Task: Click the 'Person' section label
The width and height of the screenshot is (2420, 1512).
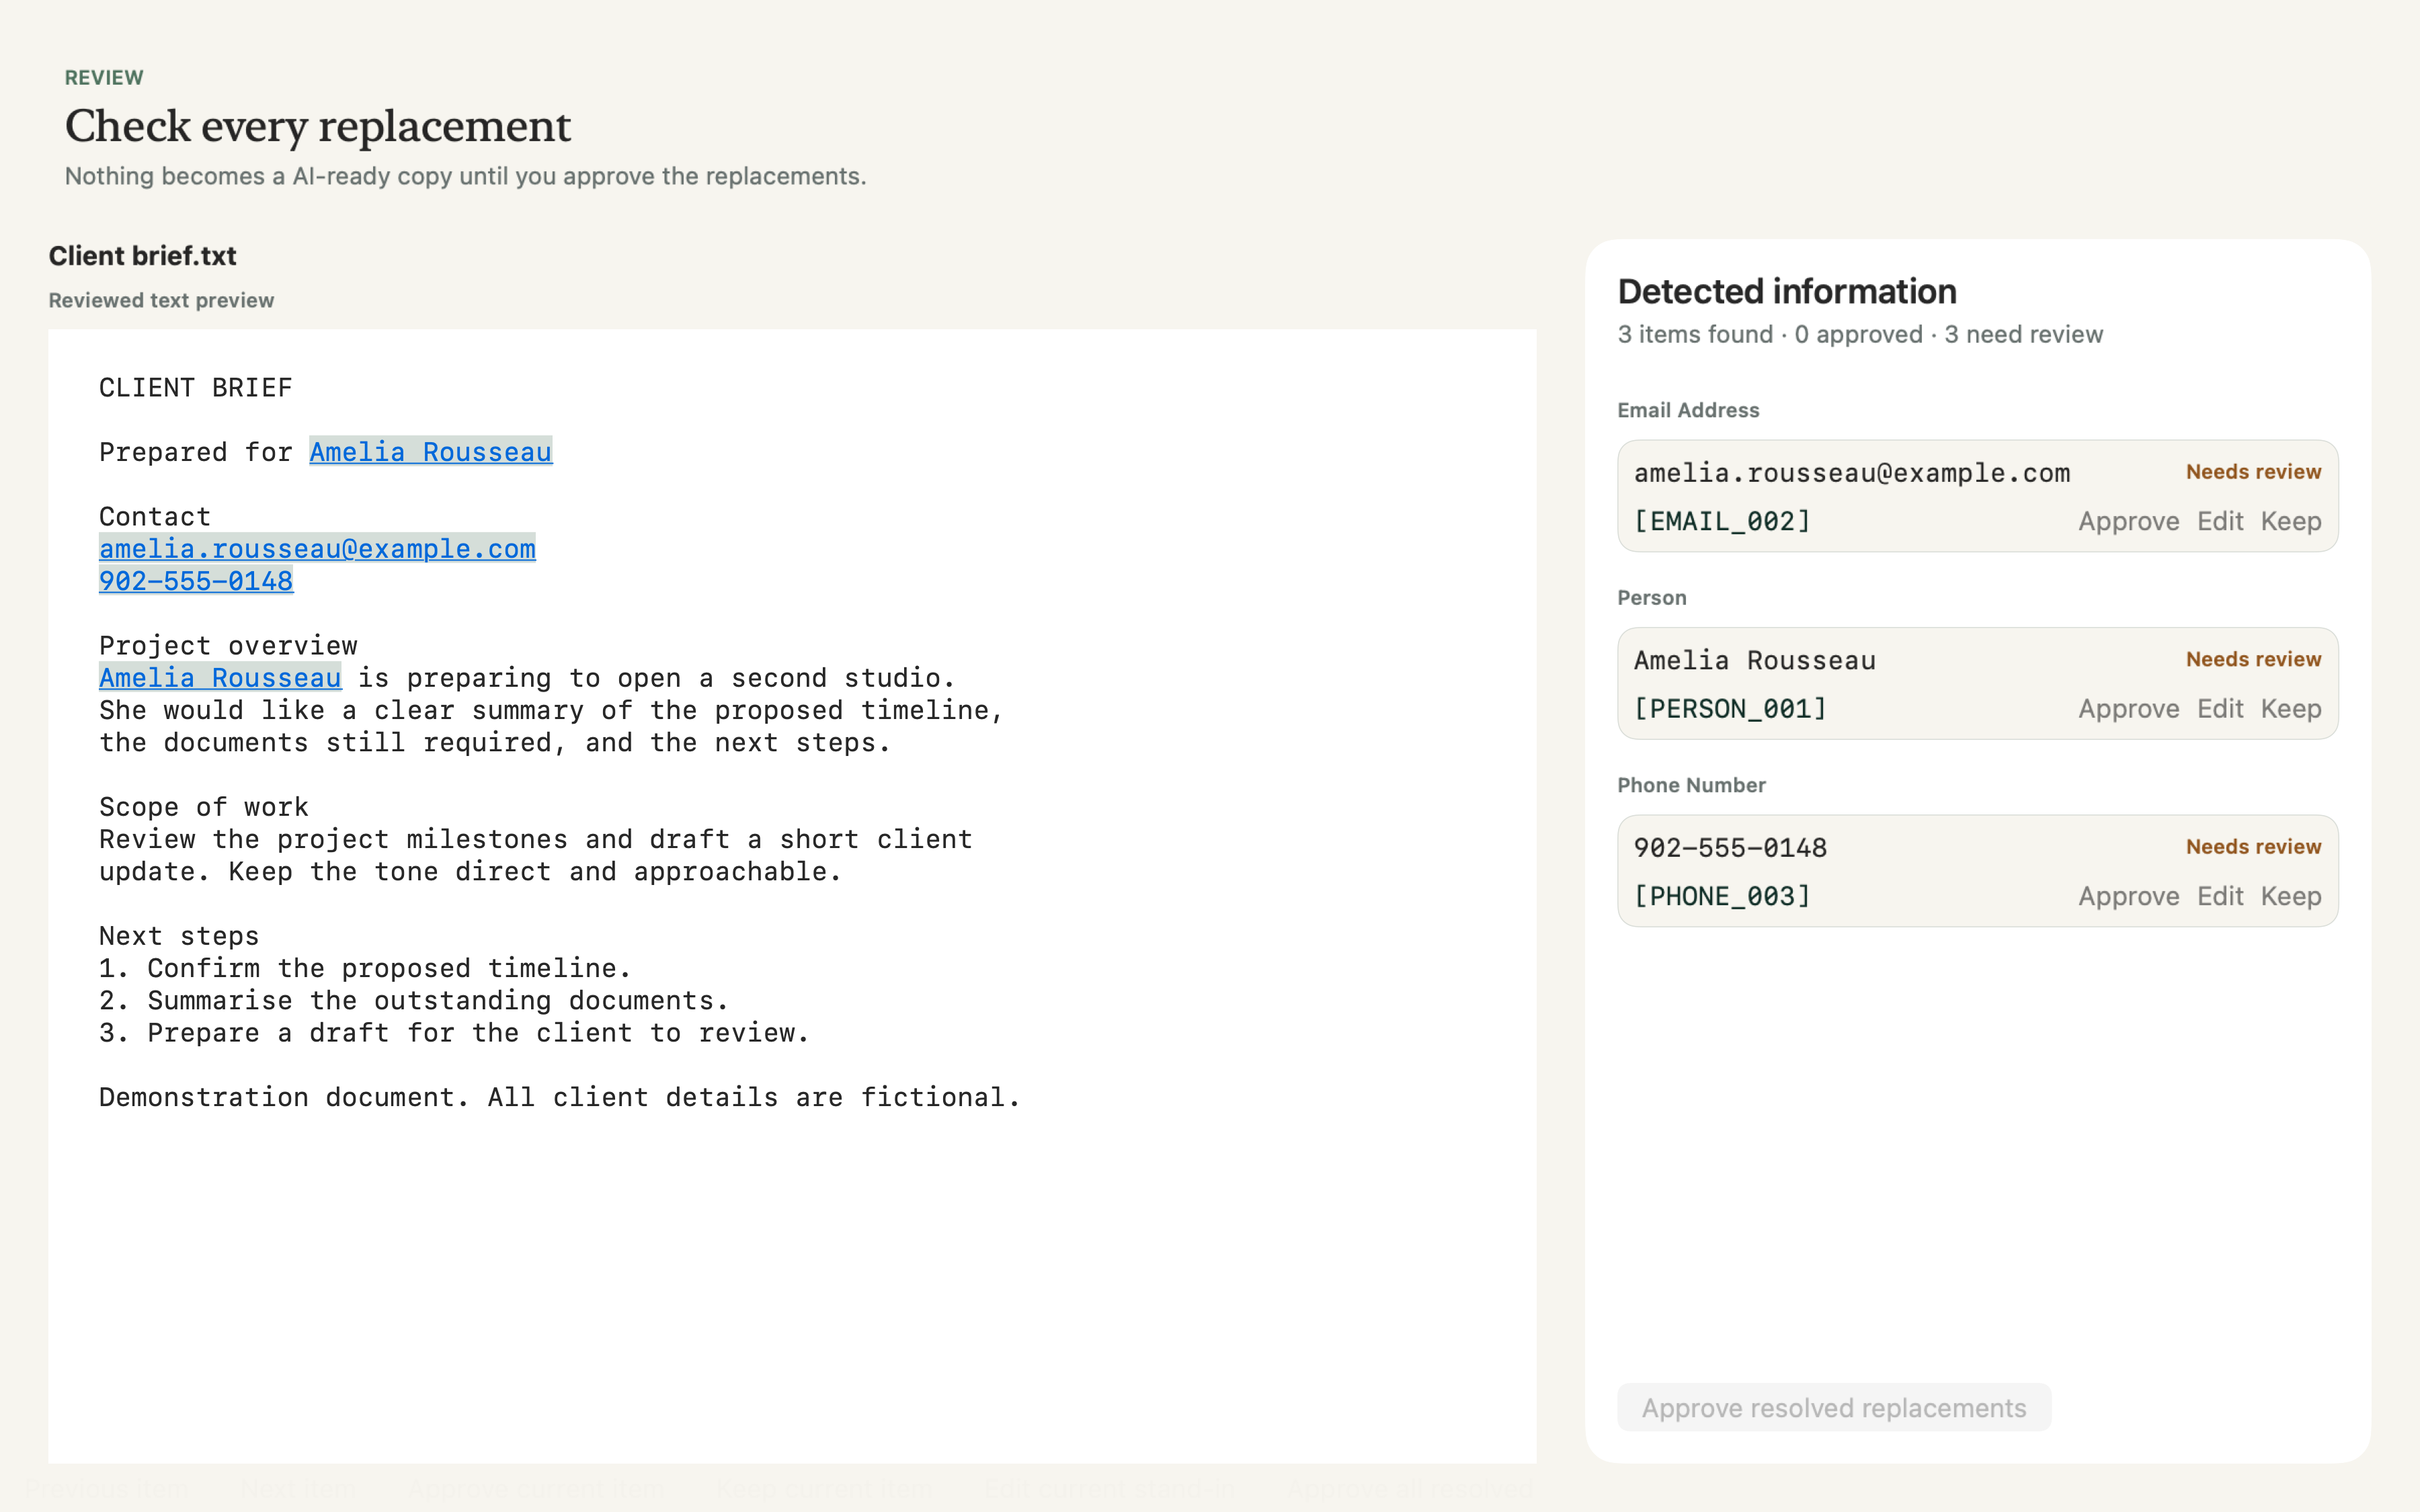Action: pos(1652,598)
